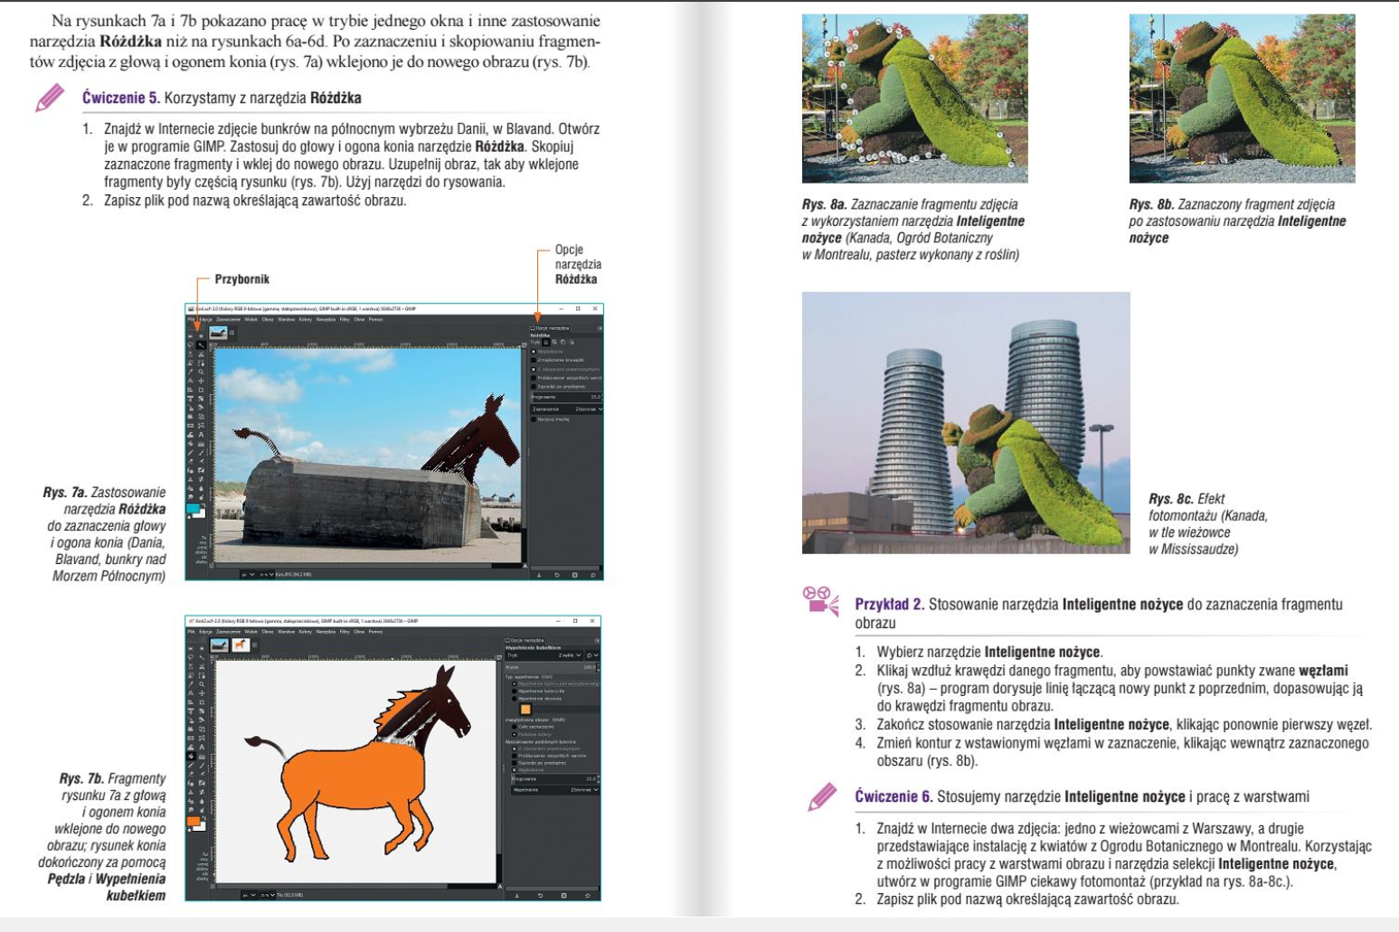This screenshot has height=932, width=1399.
Task: Click the 'Ćwiczenie 5.' heading
Action: 121,98
